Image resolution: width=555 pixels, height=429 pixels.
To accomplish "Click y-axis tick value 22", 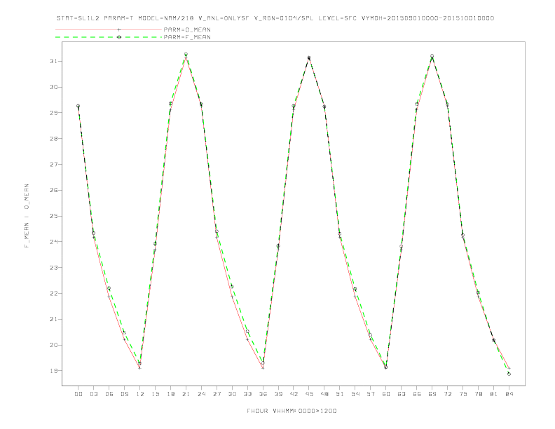I will click(53, 294).
